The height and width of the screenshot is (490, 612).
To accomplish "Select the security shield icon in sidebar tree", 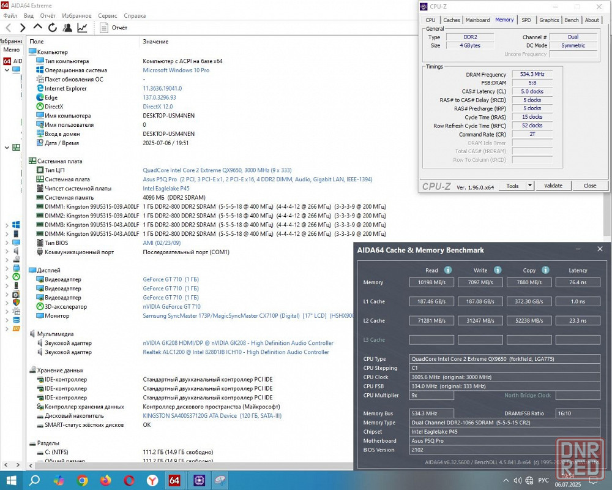I will coord(16,303).
